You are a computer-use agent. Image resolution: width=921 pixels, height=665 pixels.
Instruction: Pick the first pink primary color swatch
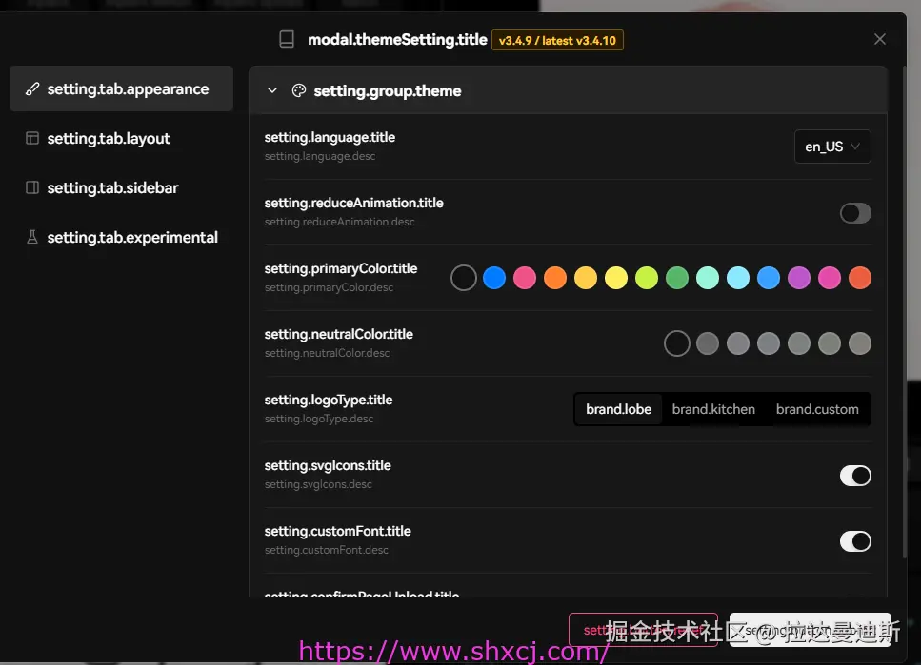[525, 278]
